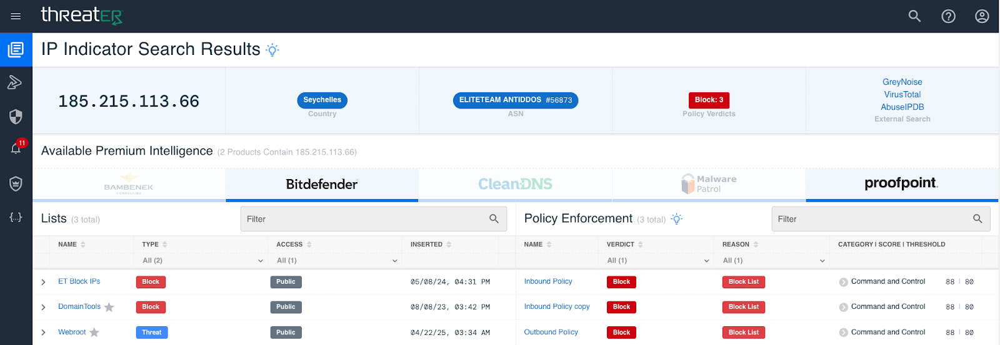Screen dimensions: 1000x345
Task: Click the IP address 185.215.113.66
Action: tap(129, 101)
